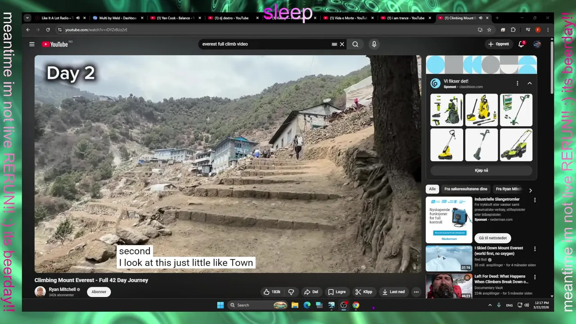Click the yellow pressure washer product image

[481, 110]
